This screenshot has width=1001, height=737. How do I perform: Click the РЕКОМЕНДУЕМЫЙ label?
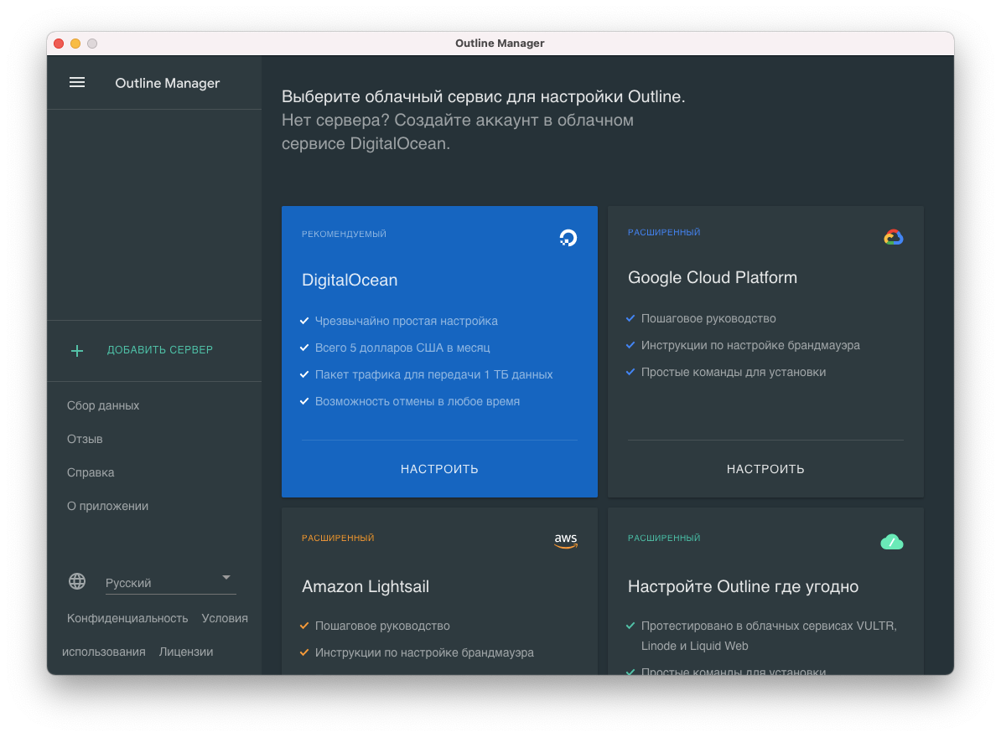click(x=344, y=234)
